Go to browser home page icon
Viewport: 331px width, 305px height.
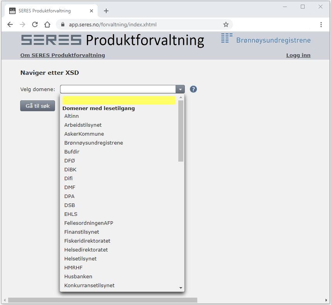47,24
